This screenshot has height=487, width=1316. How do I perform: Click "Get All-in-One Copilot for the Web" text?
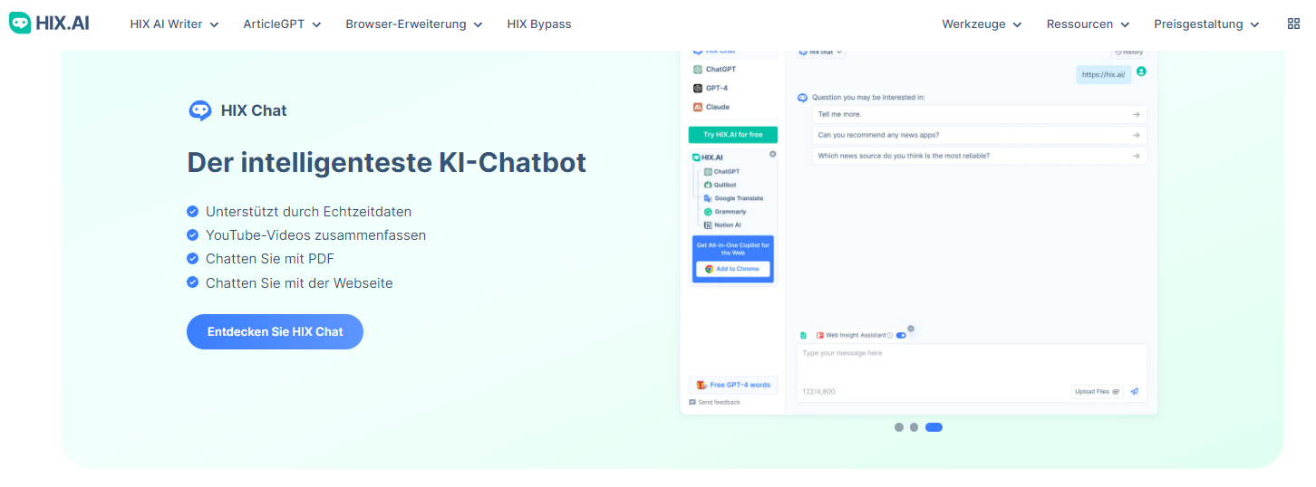point(733,249)
